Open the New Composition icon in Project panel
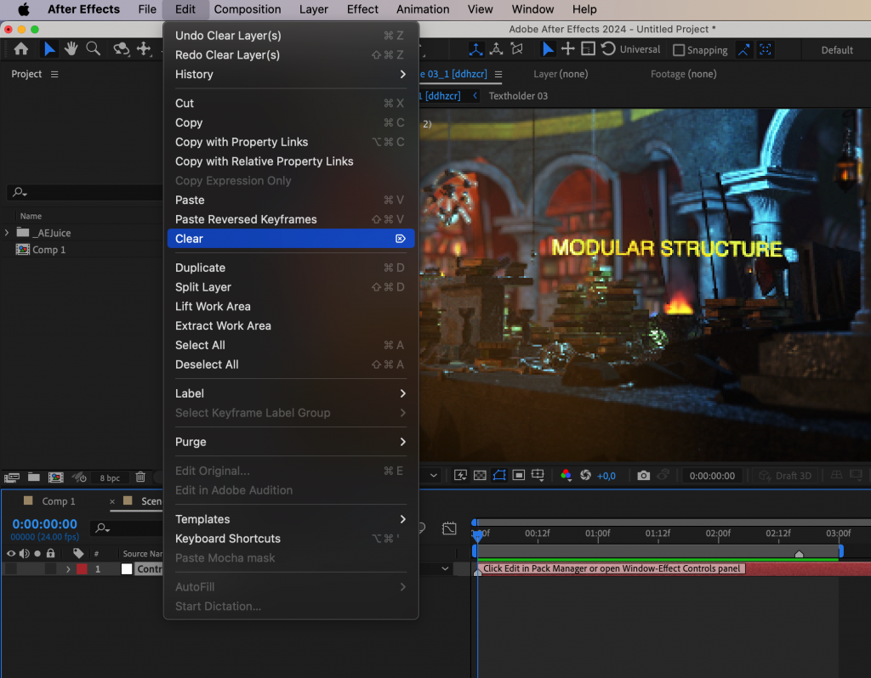Image resolution: width=871 pixels, height=678 pixels. [x=55, y=477]
